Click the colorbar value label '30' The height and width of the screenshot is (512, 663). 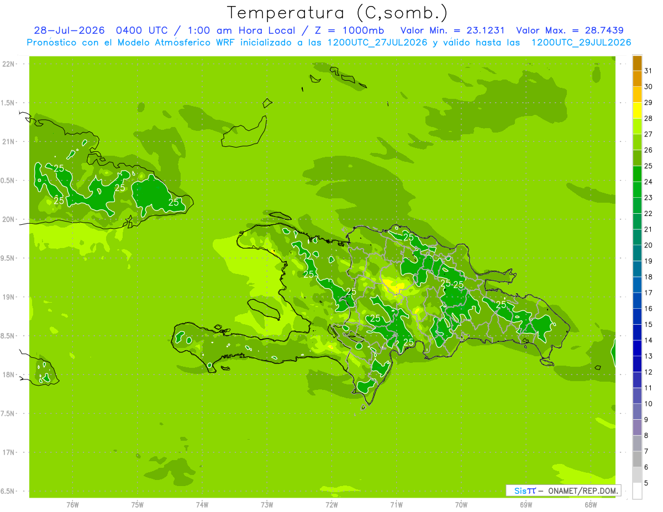point(649,87)
